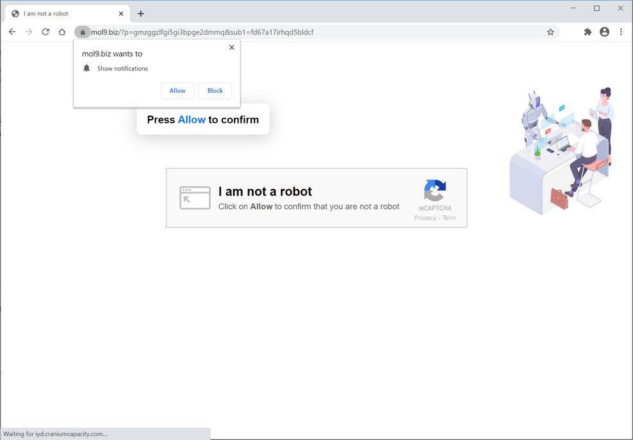Dismiss the notification permission popup
This screenshot has width=633, height=440.
click(232, 47)
